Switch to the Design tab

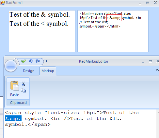pyautogui.click(x=29, y=71)
